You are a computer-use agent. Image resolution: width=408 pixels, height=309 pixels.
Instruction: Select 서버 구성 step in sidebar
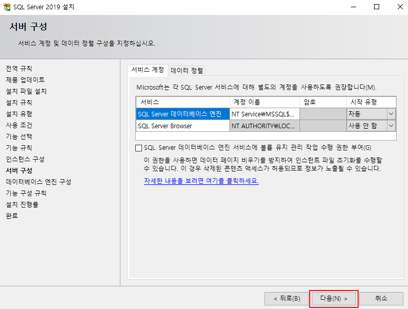click(x=19, y=170)
